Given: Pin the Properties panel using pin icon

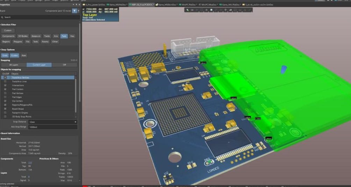Looking at the screenshot, I should tap(76, 5).
